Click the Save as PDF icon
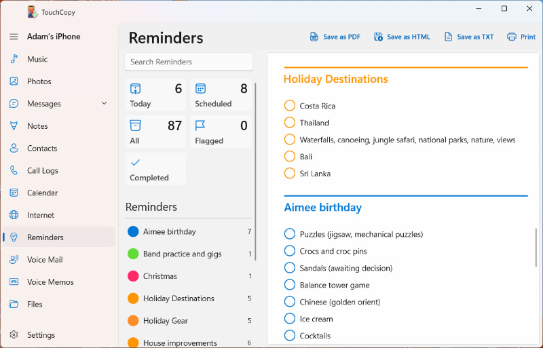This screenshot has height=348, width=543. (314, 37)
